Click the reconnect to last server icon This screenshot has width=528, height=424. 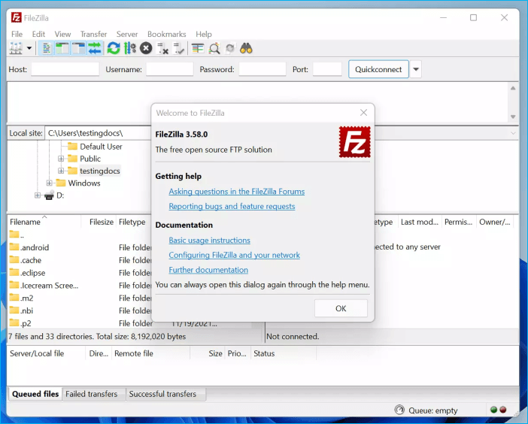[178, 48]
